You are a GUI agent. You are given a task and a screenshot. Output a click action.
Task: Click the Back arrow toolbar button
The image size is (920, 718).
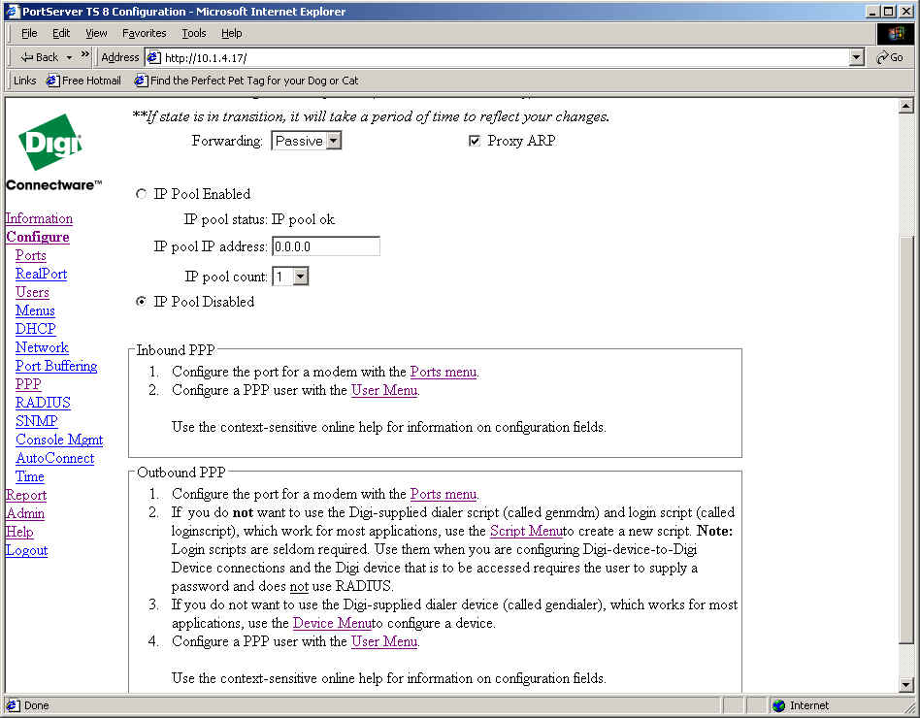[39, 57]
